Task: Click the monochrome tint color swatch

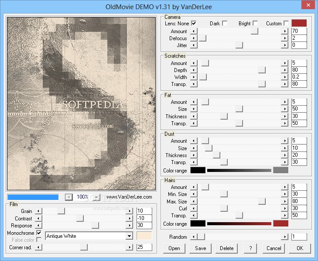Action: [x=144, y=236]
